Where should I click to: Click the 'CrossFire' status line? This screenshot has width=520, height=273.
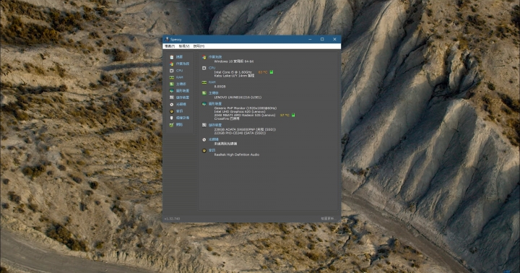coord(227,118)
